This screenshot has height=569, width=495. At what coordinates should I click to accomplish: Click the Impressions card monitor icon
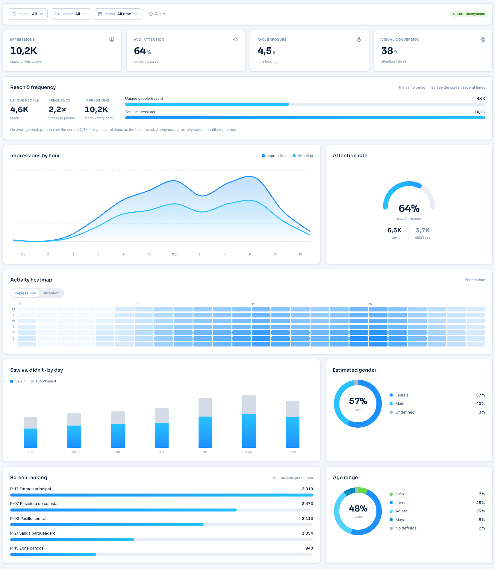112,40
